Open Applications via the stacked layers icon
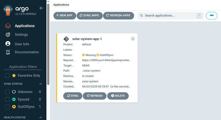This screenshot has height=120, width=221. pyautogui.click(x=8, y=26)
